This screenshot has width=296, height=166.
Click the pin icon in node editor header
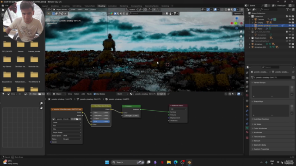click(x=168, y=94)
